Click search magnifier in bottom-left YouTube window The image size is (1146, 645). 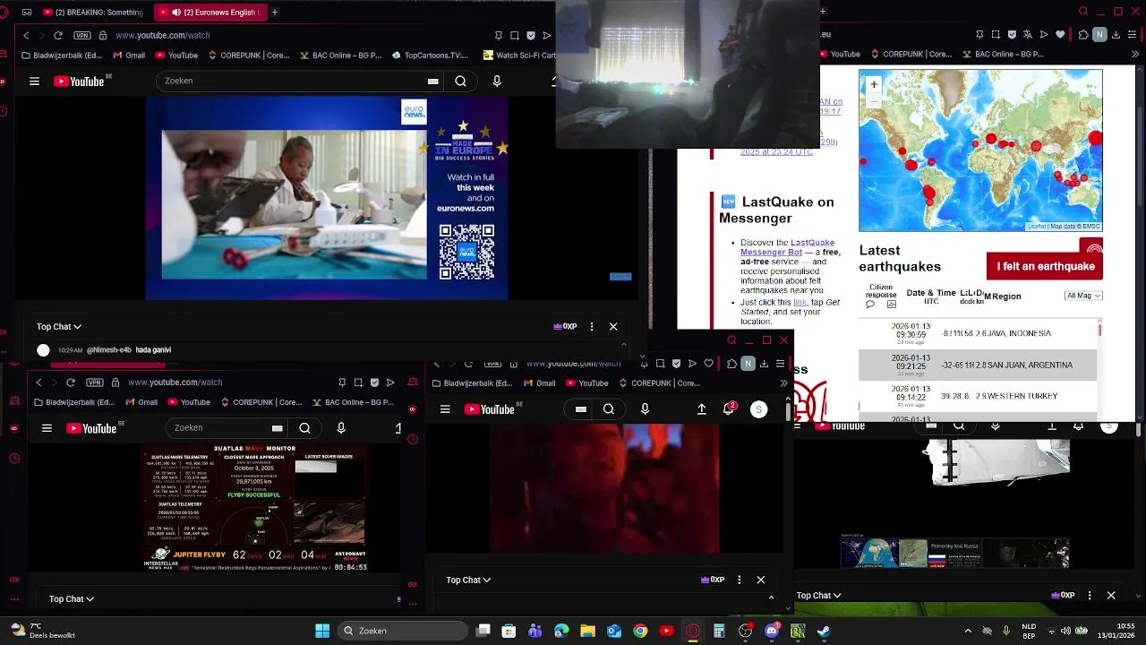click(304, 428)
